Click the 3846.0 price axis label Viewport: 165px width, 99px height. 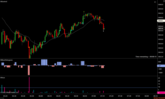click(x=161, y=4)
